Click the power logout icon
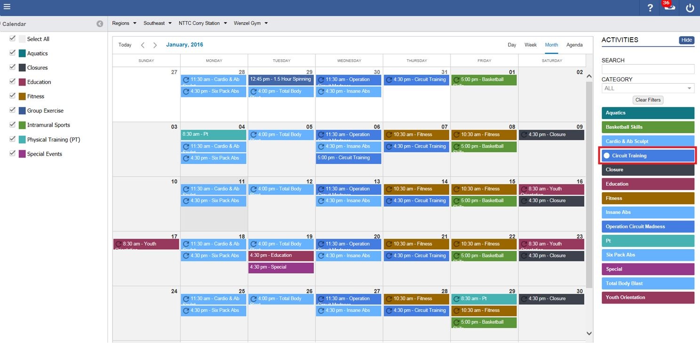The image size is (700, 346). [690, 8]
